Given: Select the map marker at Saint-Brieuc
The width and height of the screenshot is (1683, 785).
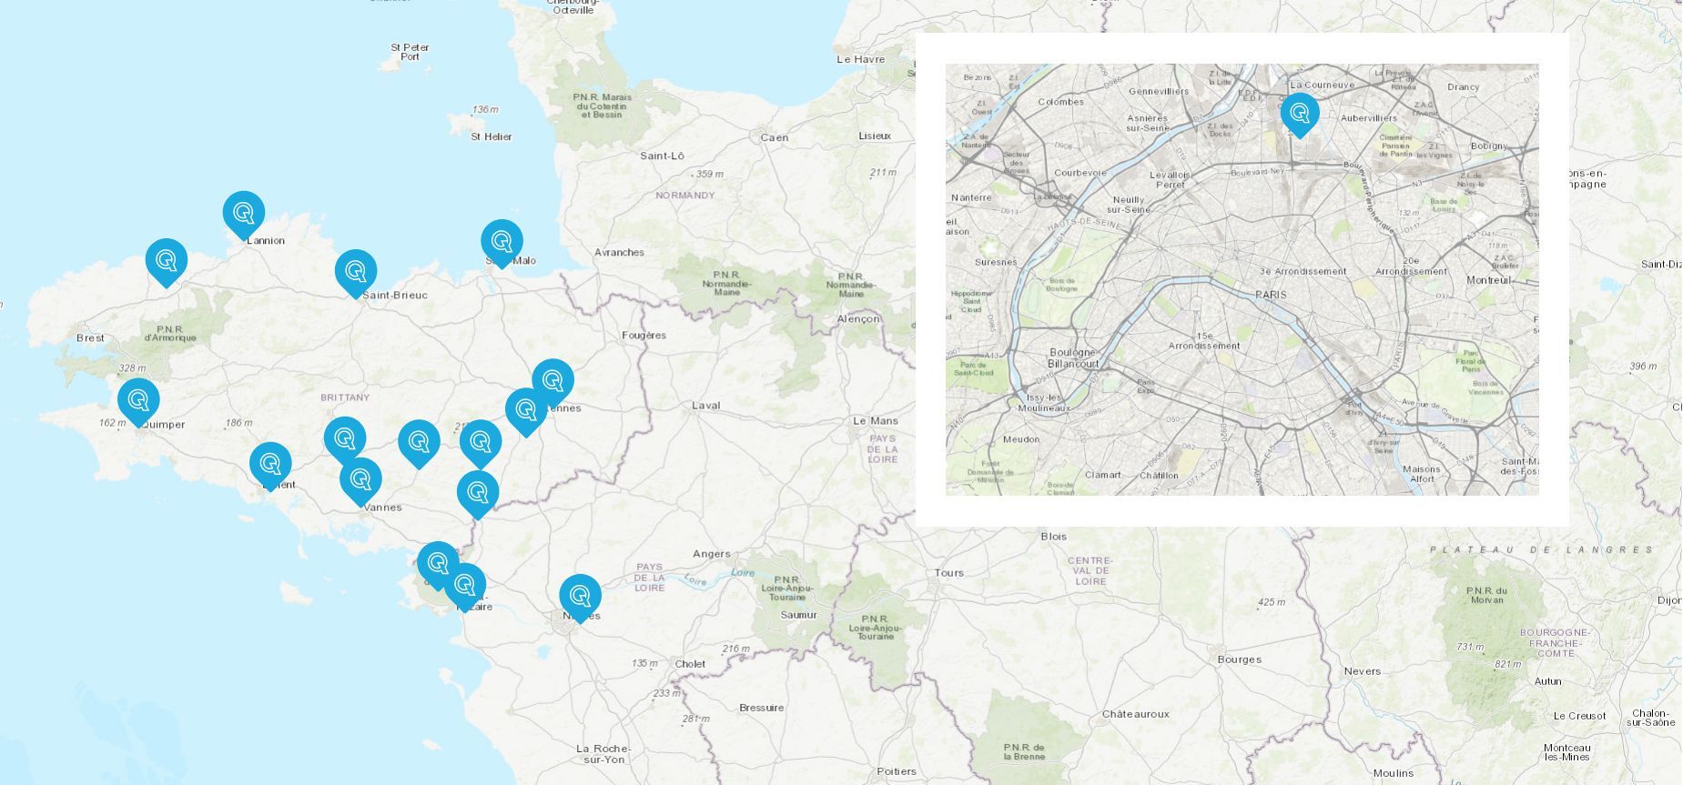Looking at the screenshot, I should pyautogui.click(x=355, y=272).
